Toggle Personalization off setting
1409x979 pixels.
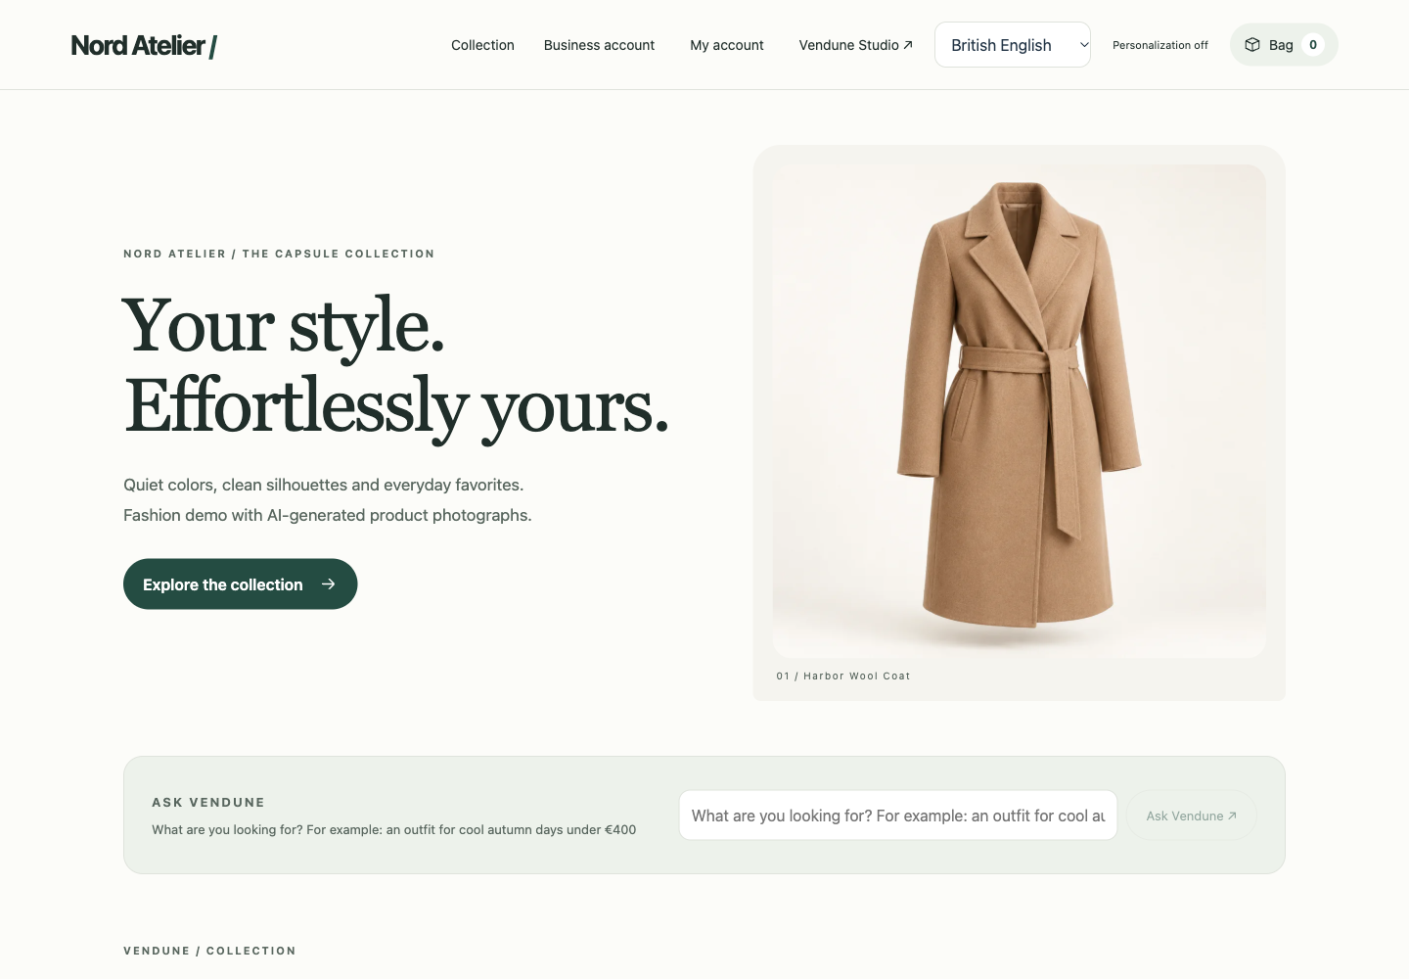(1160, 45)
